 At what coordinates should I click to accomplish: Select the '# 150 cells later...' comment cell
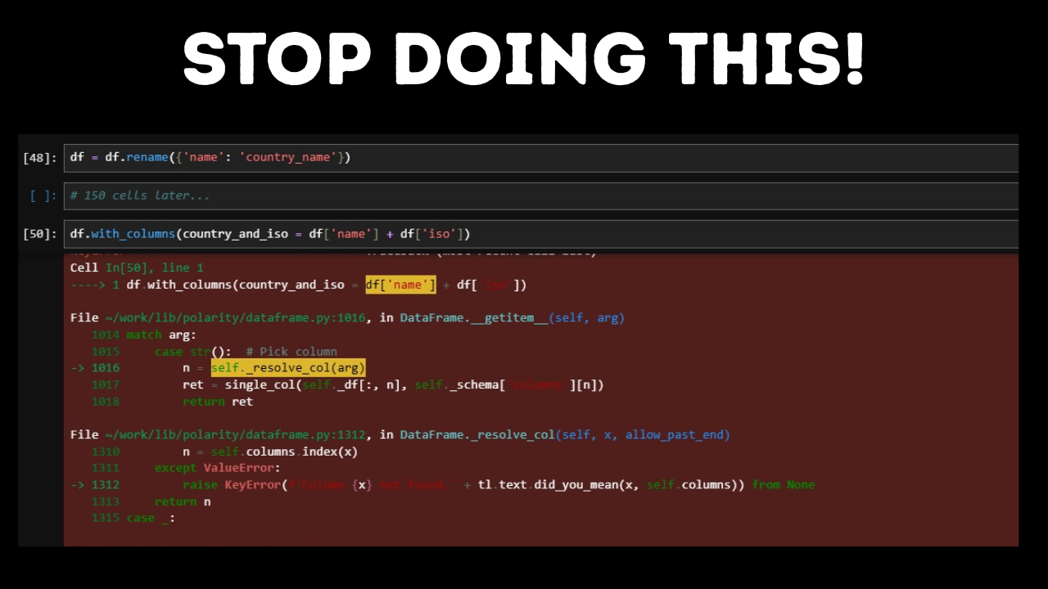pos(541,196)
